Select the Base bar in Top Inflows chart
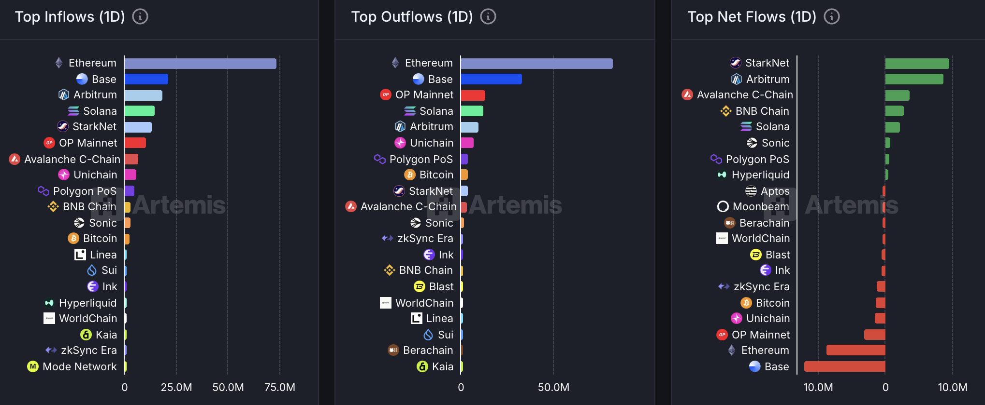The height and width of the screenshot is (405, 985). [146, 79]
